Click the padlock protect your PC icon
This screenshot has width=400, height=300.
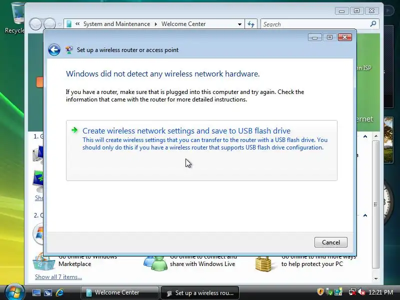coord(263,264)
